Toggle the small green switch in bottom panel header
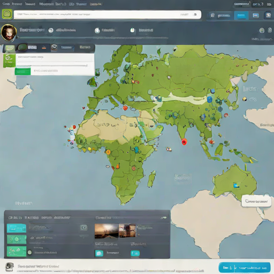 point(164,217)
